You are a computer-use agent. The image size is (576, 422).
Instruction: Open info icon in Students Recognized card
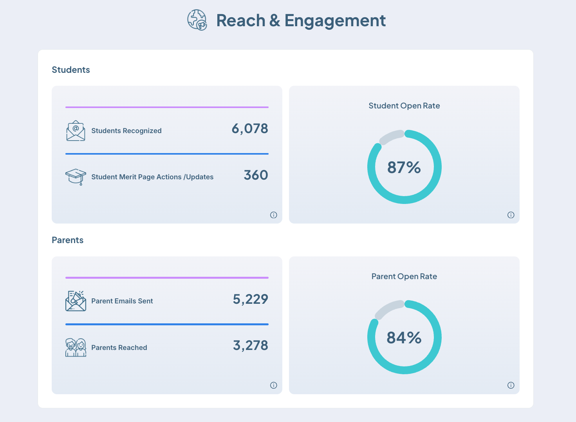point(274,215)
